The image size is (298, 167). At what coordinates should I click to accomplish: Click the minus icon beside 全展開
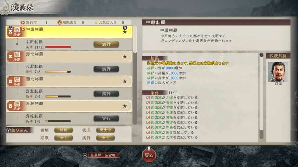85,155
